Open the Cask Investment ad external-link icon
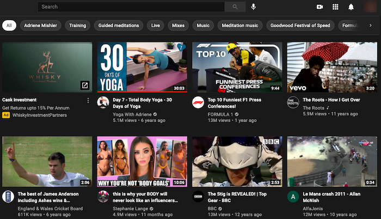The width and height of the screenshot is (381, 219). click(85, 85)
